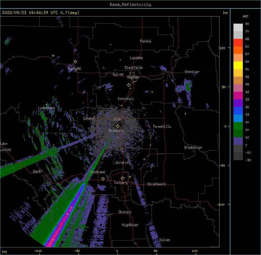This screenshot has width=261, height=255.
Task: Click the Base_Reflectivity title text
Action: [x=130, y=5]
